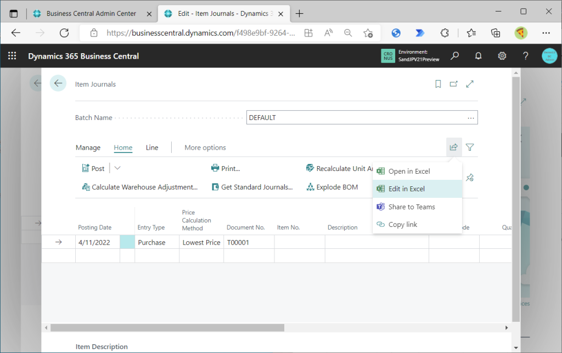Image resolution: width=562 pixels, height=353 pixels.
Task: Click the Item No. column header
Action: (x=288, y=227)
